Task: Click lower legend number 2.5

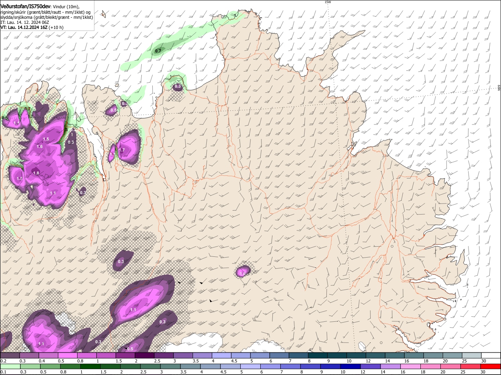Action: (143, 372)
